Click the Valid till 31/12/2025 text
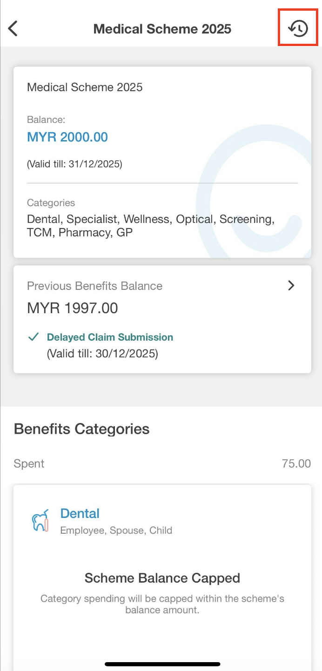Screen dimensions: 322x671 point(74,164)
